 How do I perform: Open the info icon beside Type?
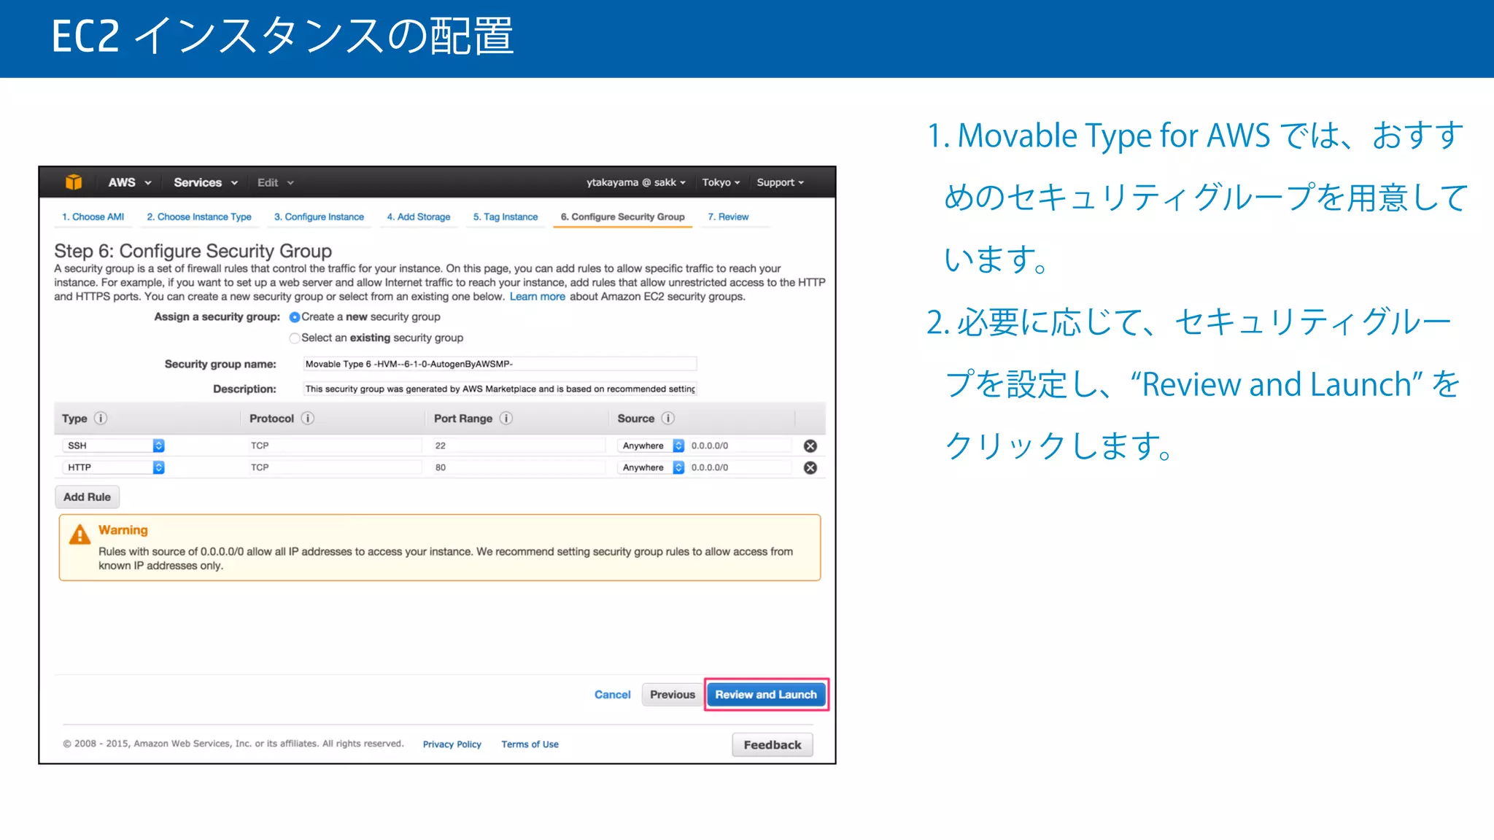coord(101,419)
